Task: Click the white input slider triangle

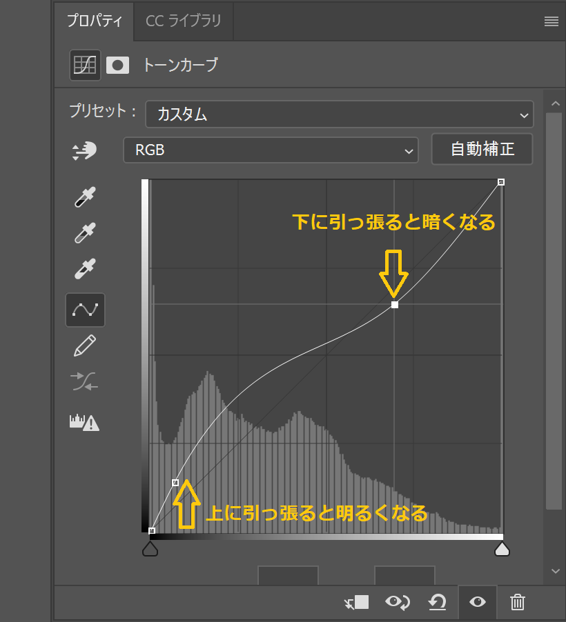Action: [x=502, y=549]
